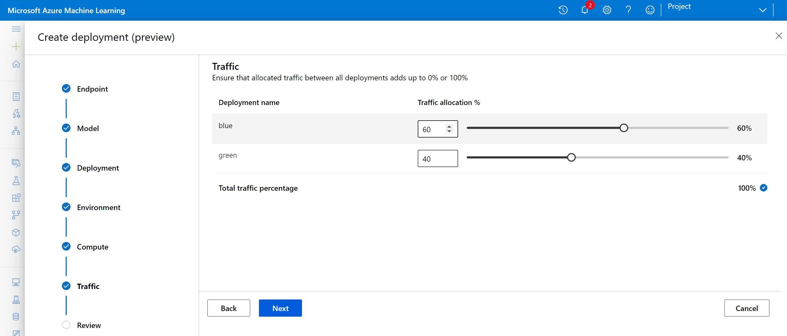Screen dimensions: 787x336
Task: Click the Next button
Action: (280, 308)
